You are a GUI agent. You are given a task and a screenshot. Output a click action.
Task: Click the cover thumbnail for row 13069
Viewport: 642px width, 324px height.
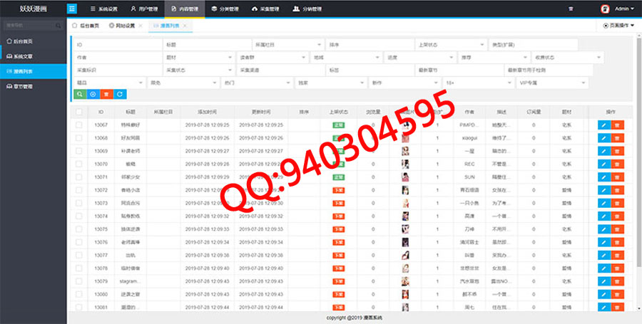405,151
